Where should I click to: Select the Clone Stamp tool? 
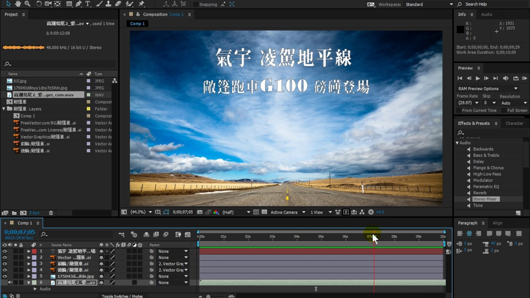(108, 4)
